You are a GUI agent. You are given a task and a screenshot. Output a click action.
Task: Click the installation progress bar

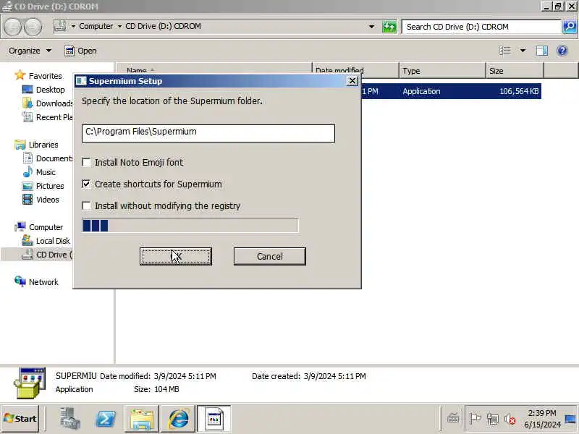(190, 226)
